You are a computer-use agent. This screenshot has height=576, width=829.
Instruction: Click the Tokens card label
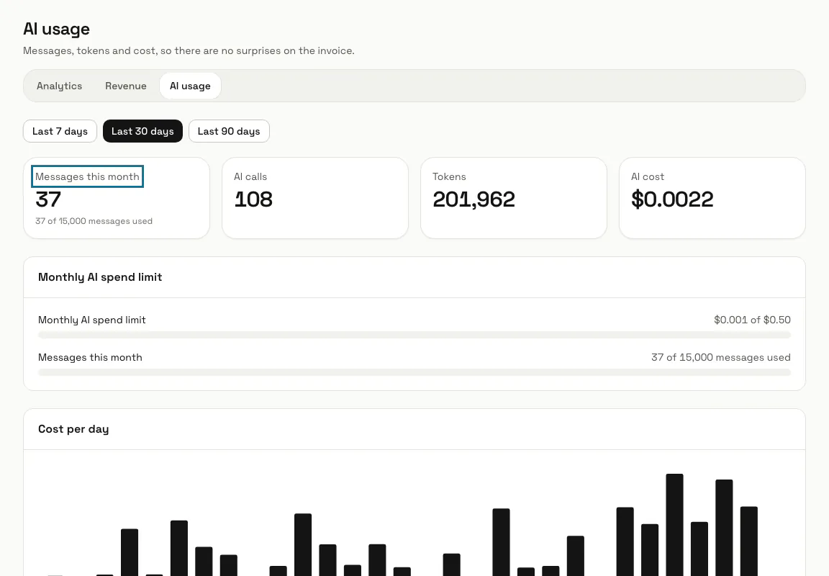coord(449,176)
